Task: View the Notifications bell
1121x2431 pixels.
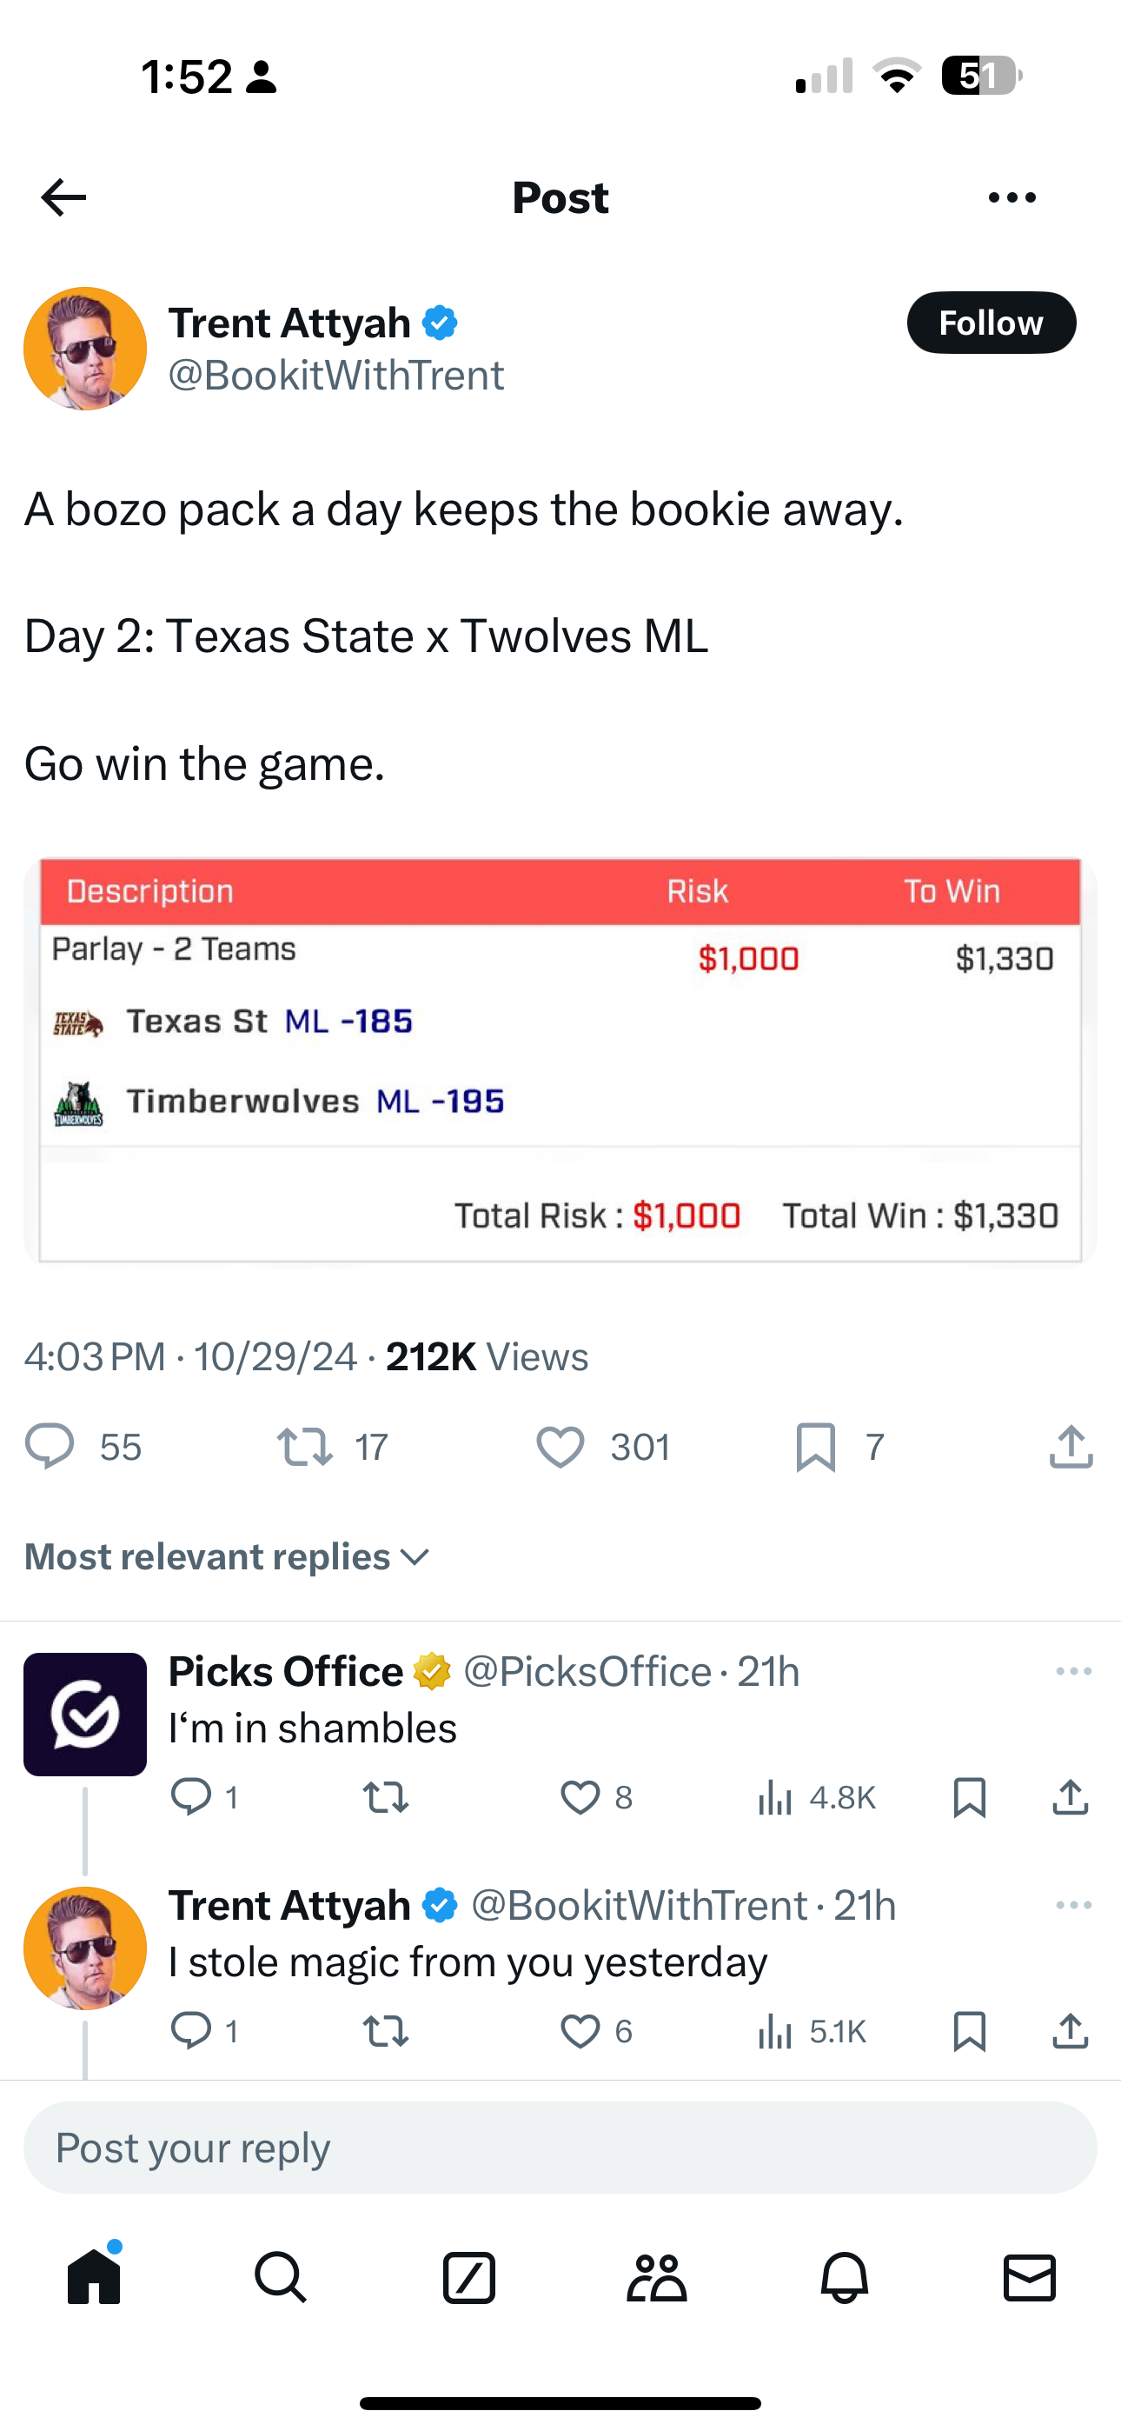Action: pyautogui.click(x=844, y=2277)
